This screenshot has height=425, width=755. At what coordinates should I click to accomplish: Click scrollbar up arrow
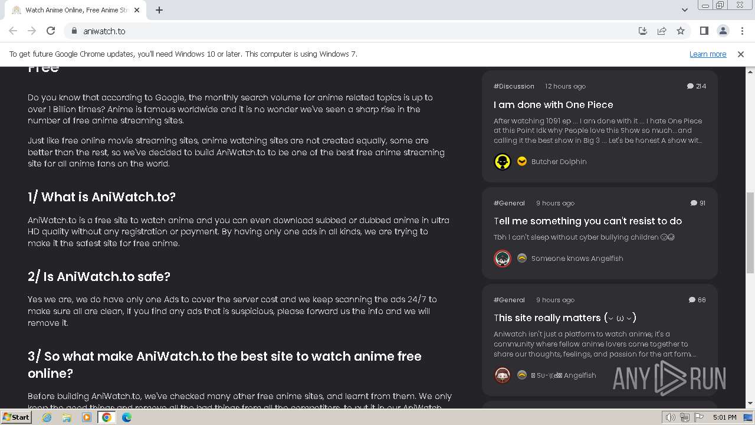tap(750, 71)
